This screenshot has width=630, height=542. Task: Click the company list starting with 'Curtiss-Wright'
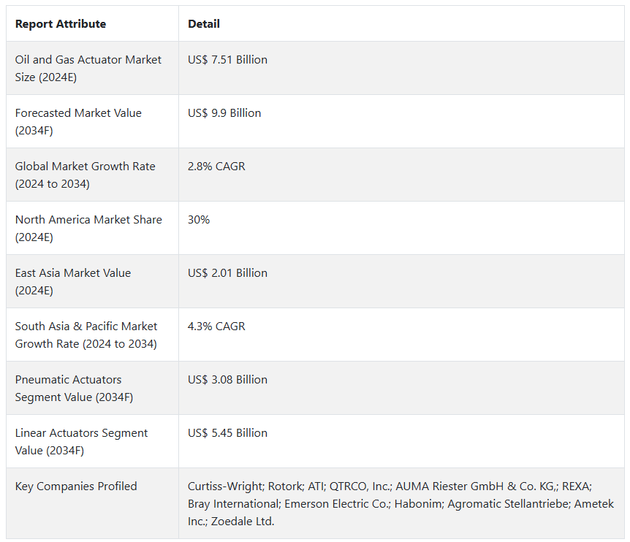click(x=401, y=503)
